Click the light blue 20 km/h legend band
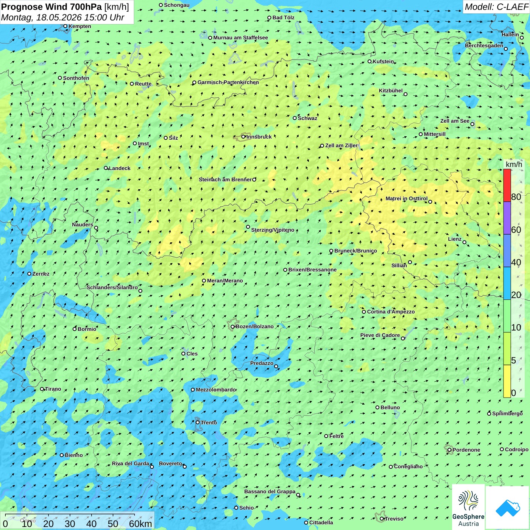Image resolution: width=530 pixels, height=530 pixels. click(507, 284)
